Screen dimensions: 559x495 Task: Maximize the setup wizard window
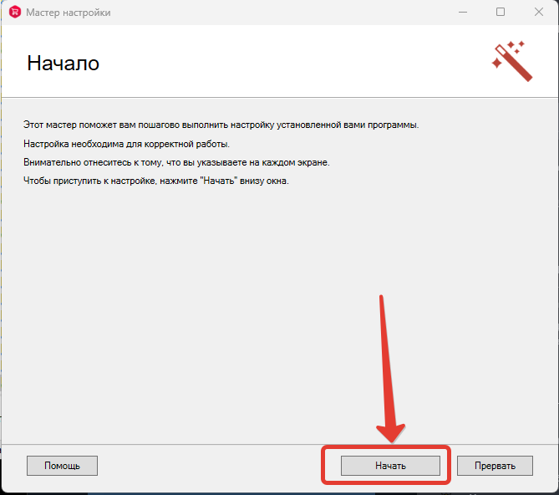(x=501, y=13)
